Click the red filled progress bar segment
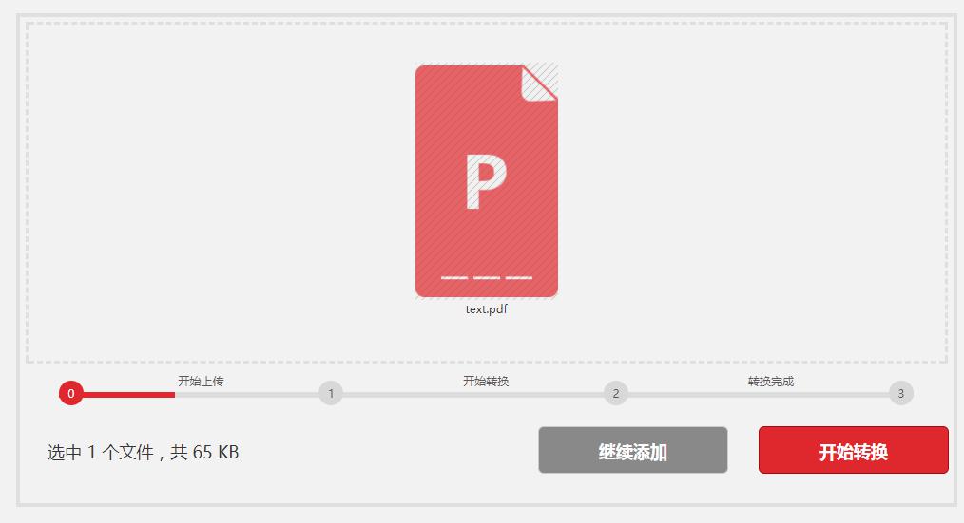This screenshot has width=964, height=523. click(128, 395)
